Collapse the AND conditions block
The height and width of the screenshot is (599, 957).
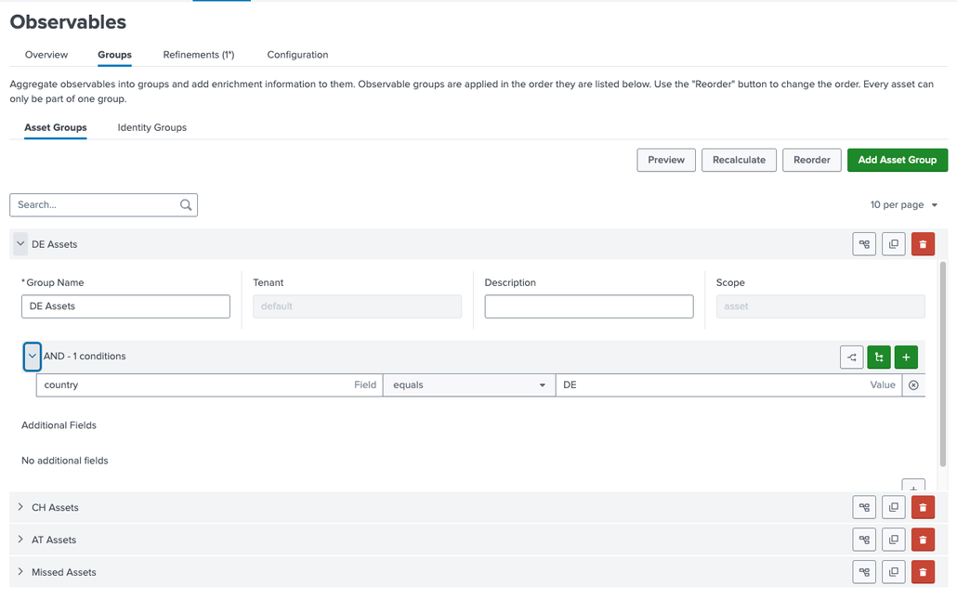pos(33,357)
